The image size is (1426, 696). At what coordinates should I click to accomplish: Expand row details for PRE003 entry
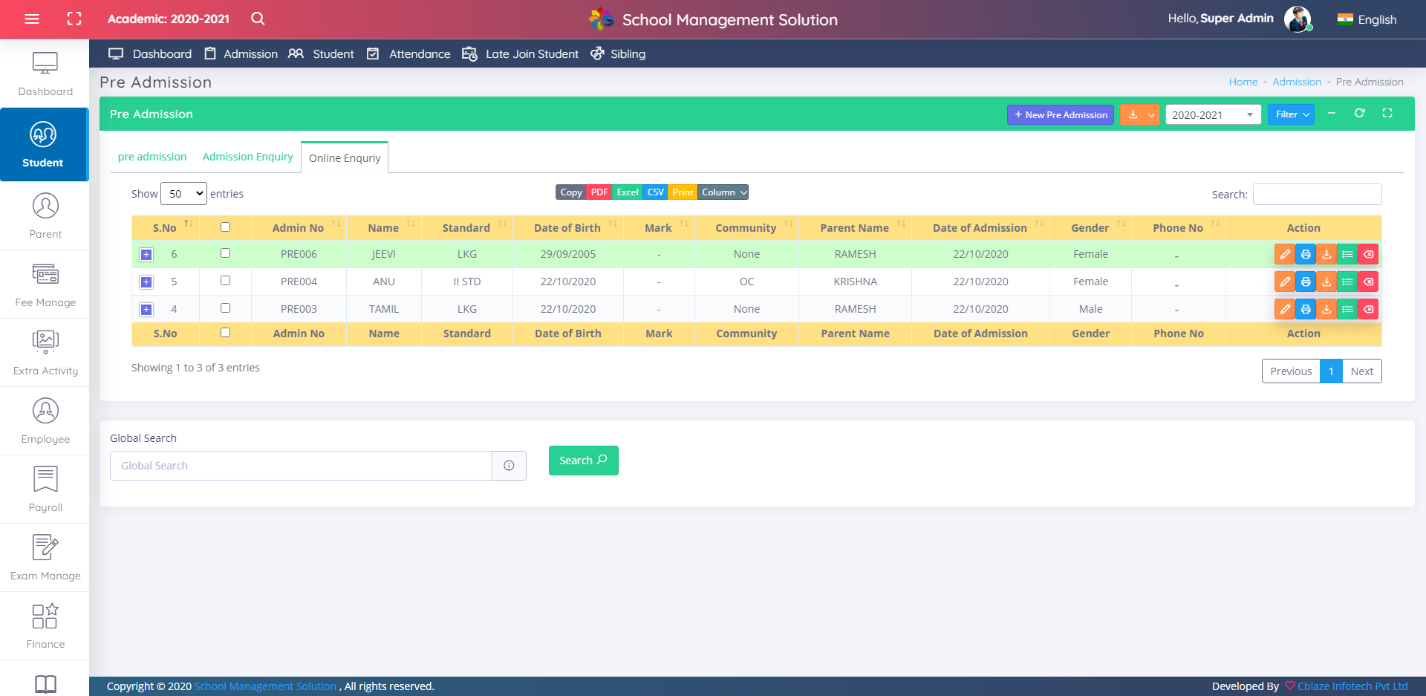tap(146, 310)
